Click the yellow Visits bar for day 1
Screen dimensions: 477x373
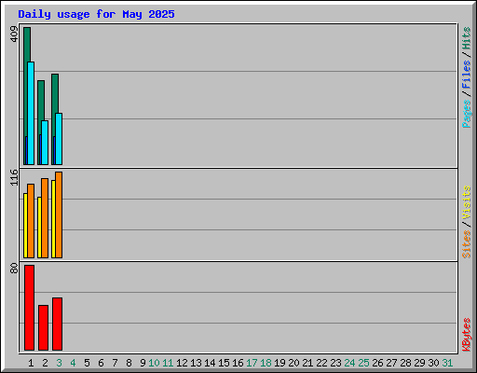(x=25, y=226)
